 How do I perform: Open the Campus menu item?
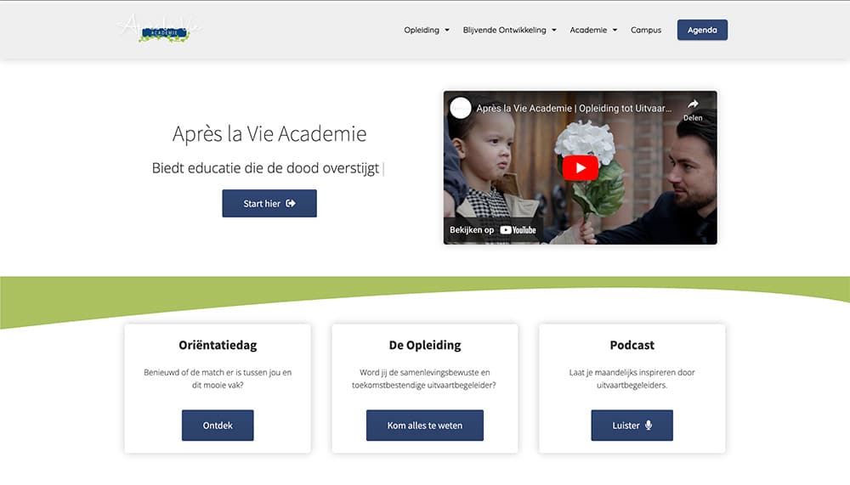pyautogui.click(x=646, y=30)
